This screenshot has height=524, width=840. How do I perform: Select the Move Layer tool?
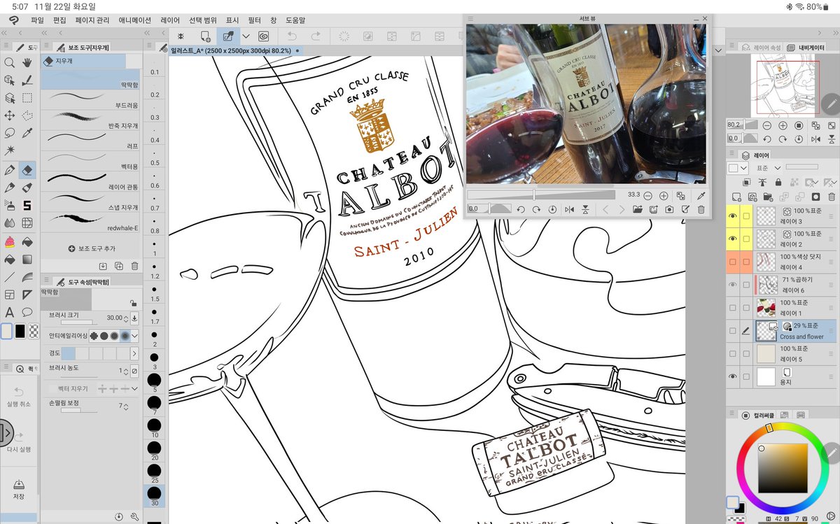click(10, 115)
